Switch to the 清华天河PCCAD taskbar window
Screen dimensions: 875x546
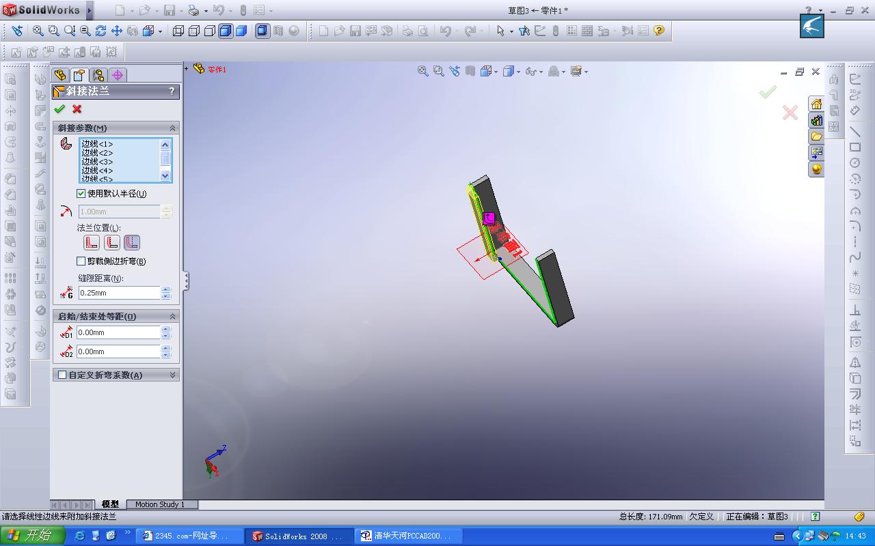[x=408, y=536]
